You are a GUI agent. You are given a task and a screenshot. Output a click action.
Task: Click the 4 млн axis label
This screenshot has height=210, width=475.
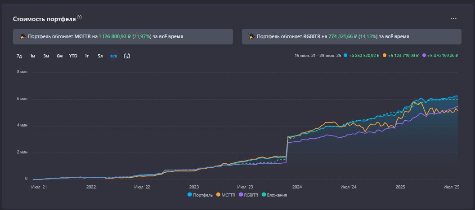point(22,125)
